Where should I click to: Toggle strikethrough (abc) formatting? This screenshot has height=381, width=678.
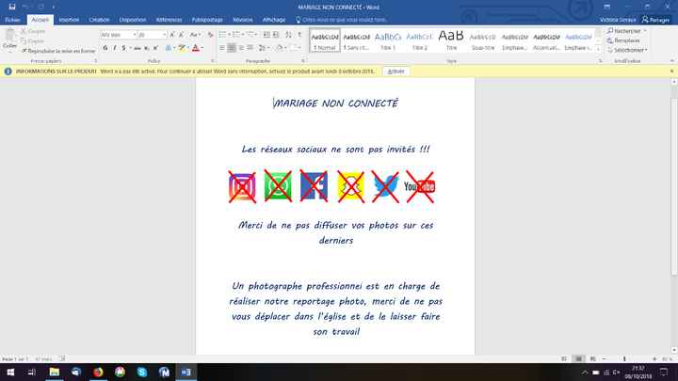pos(137,48)
